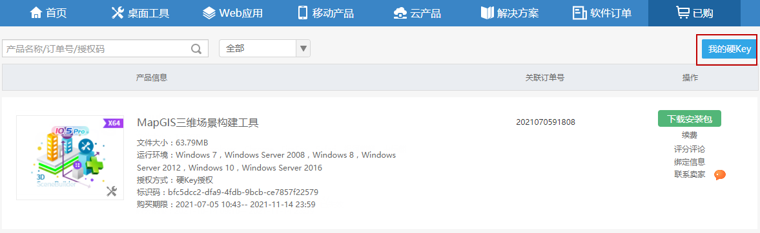Click the 文件大小：63.79MB text
Screen dimensions: 760x233
pos(172,143)
